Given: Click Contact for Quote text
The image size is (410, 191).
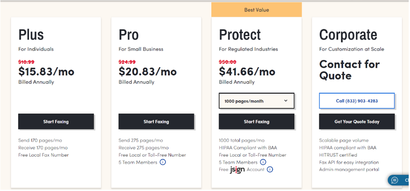Looking at the screenshot, I should (x=349, y=70).
